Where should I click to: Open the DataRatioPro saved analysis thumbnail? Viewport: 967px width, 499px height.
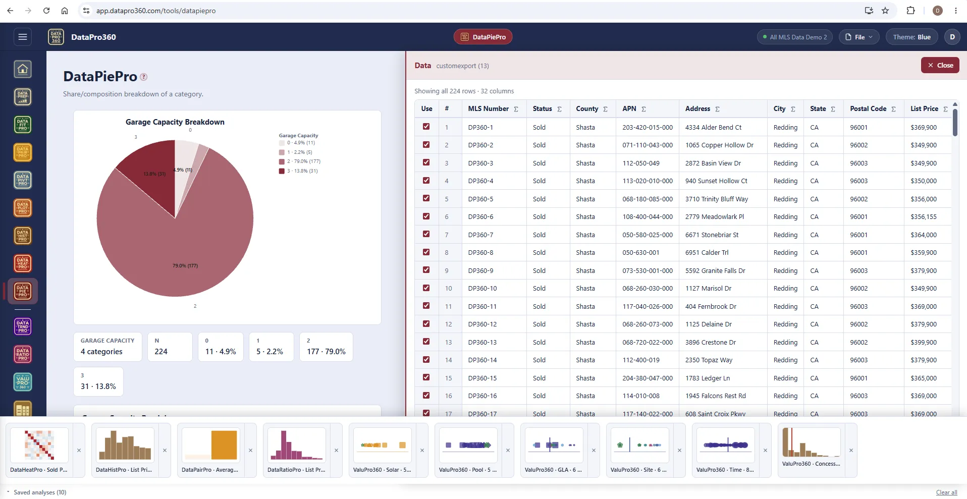(297, 445)
